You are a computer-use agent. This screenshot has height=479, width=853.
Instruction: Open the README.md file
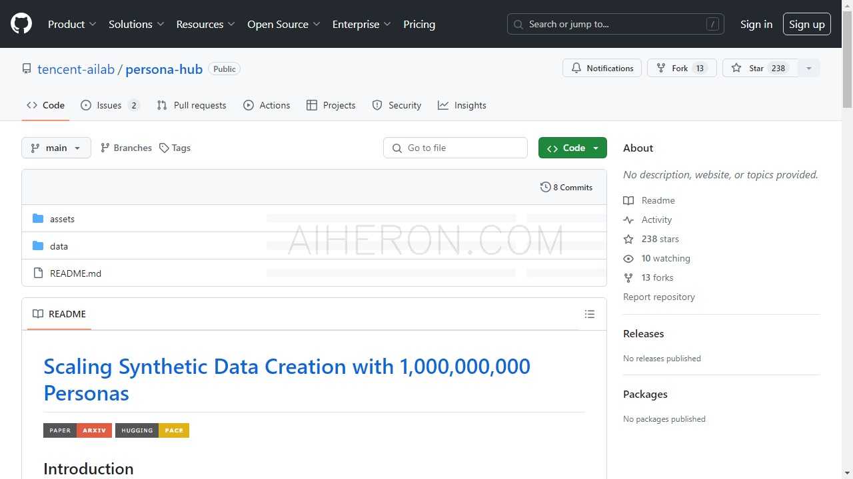point(75,273)
